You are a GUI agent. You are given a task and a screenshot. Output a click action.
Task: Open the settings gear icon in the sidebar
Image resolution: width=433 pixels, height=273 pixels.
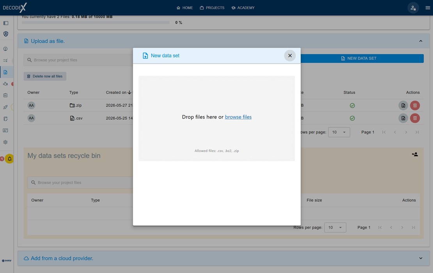pos(5,142)
